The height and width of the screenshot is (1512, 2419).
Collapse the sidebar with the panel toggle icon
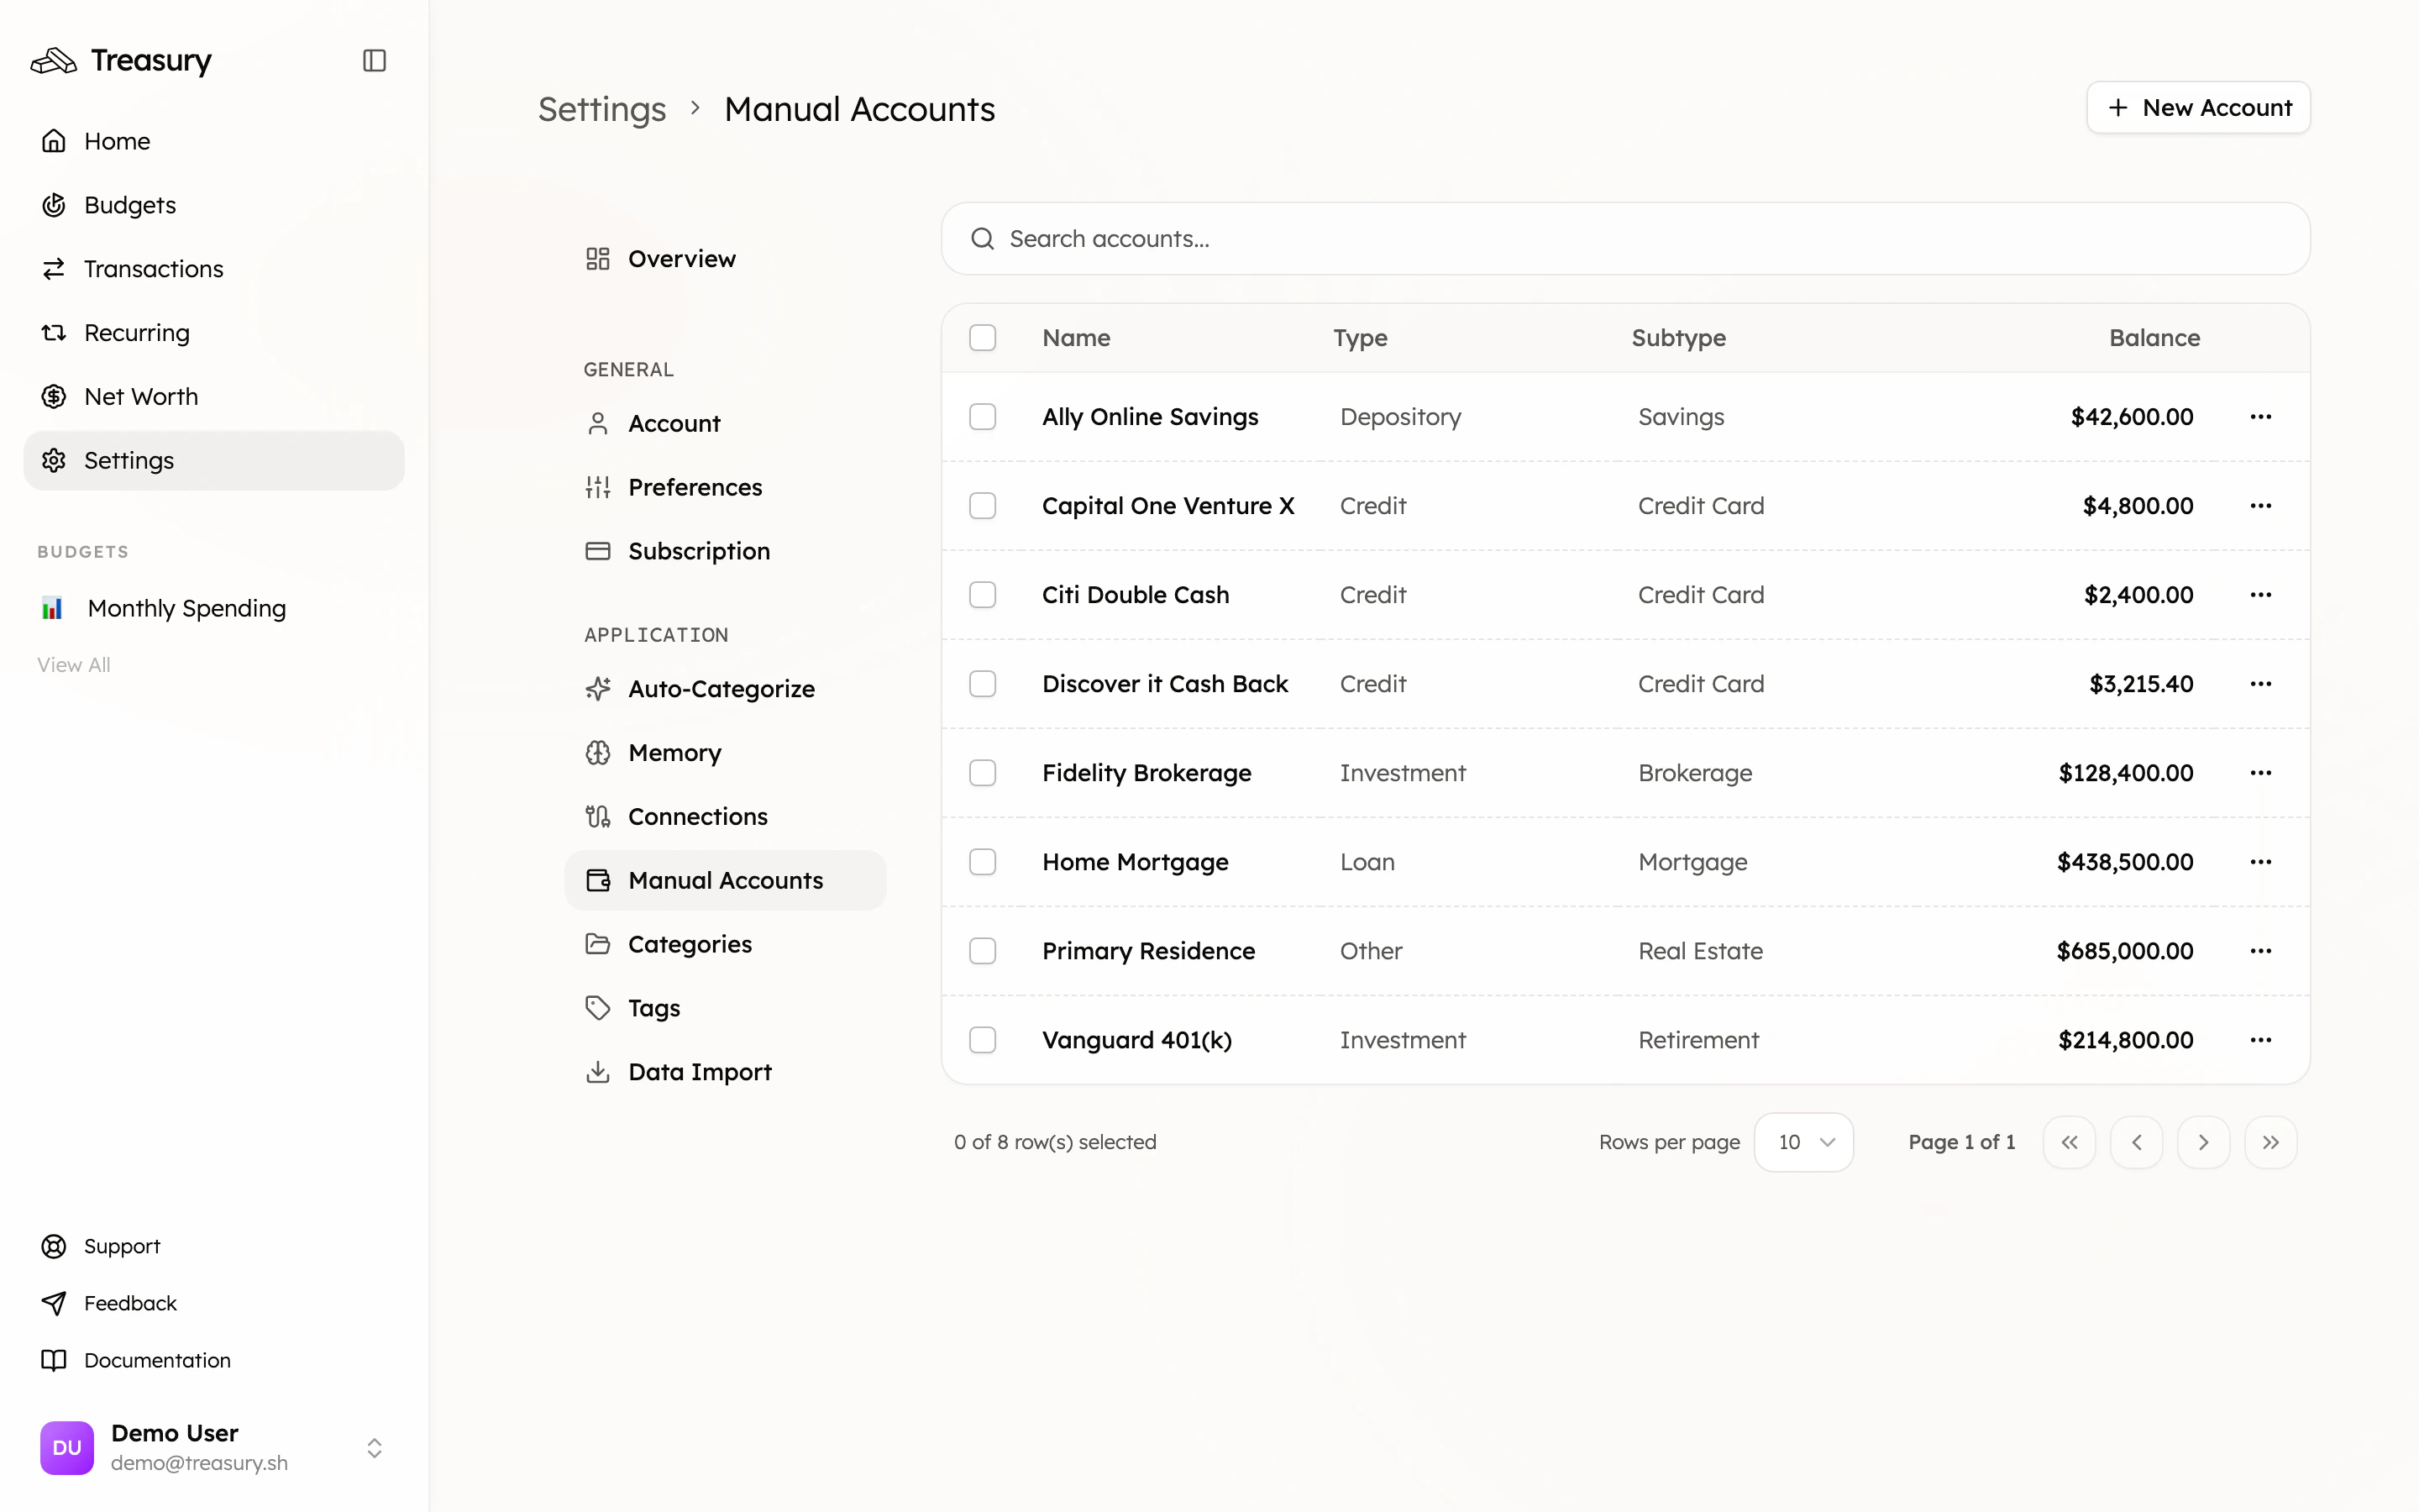pos(374,60)
